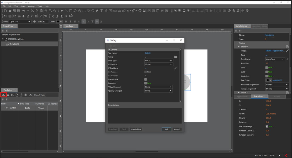The width and height of the screenshot is (292, 158).
Task: Toggle the Initial Value checkbox
Action: point(145,79)
